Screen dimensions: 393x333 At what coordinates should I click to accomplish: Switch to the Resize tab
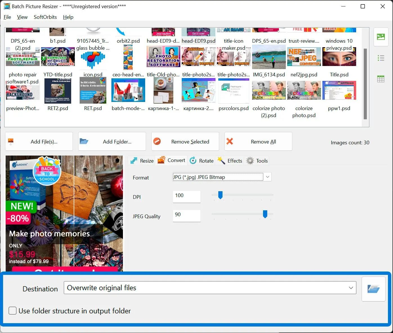tap(142, 161)
